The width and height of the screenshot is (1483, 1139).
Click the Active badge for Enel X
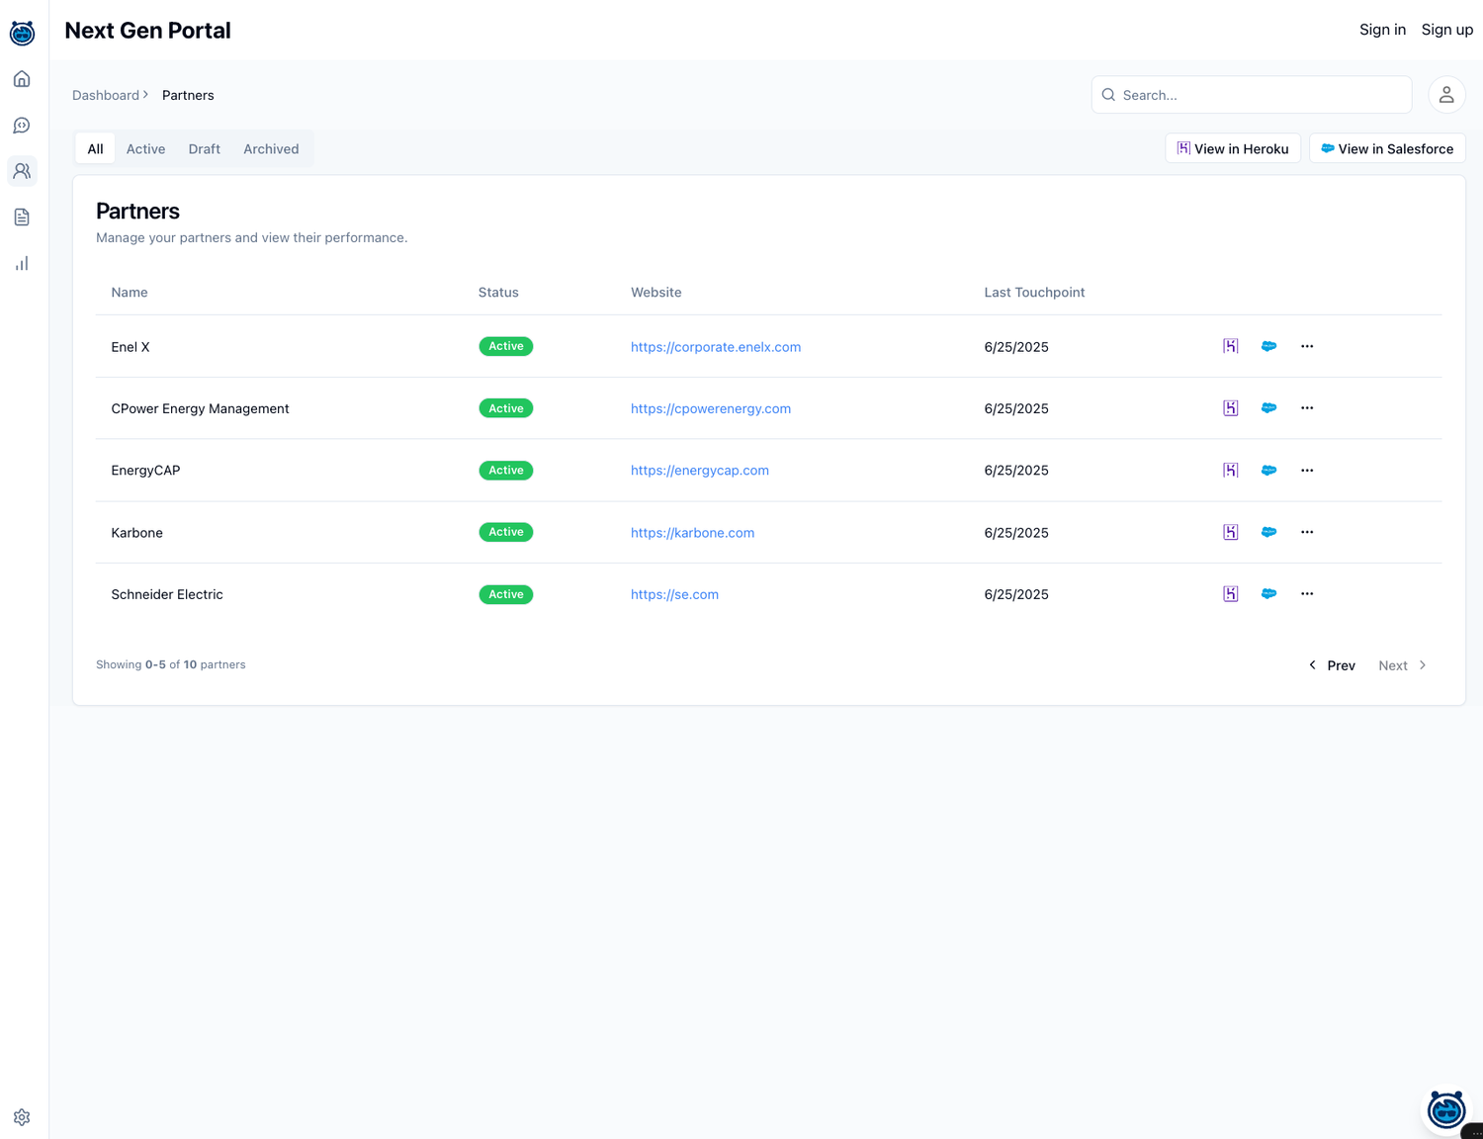coord(506,346)
